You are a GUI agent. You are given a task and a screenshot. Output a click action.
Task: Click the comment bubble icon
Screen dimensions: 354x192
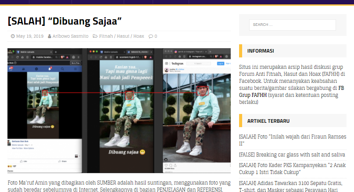(150, 36)
